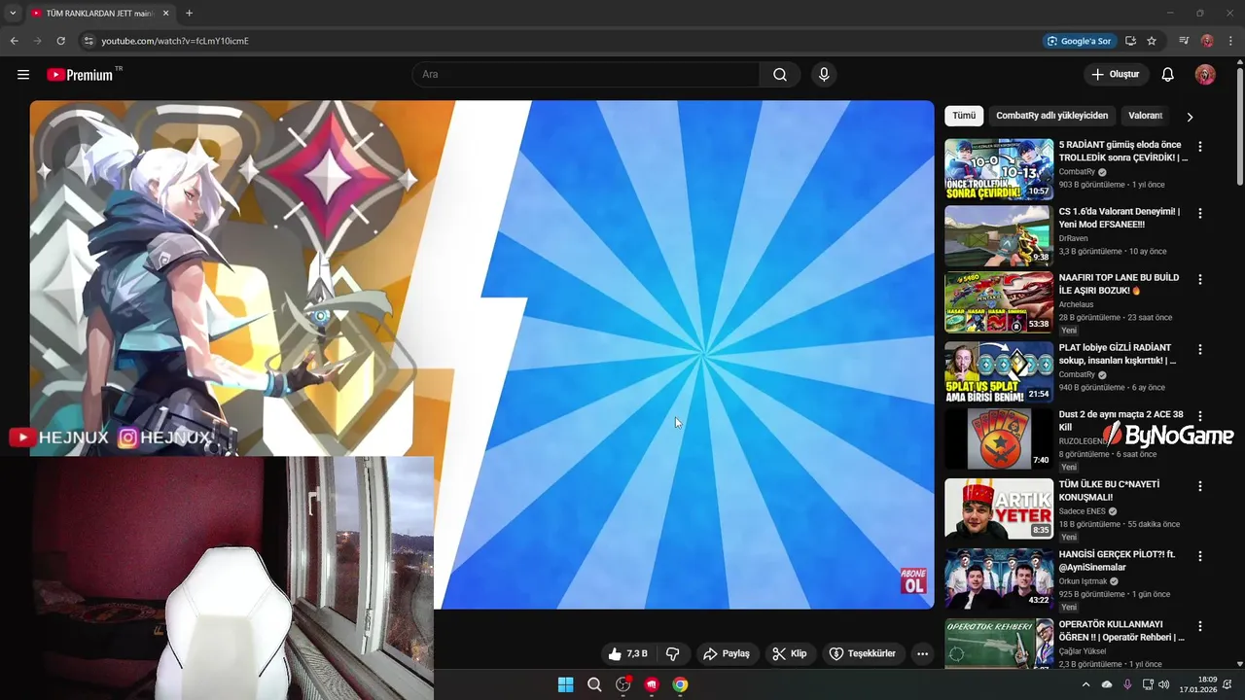The image size is (1245, 700).
Task: Open Chrome profile avatar in toolbar
Action: (x=1207, y=41)
